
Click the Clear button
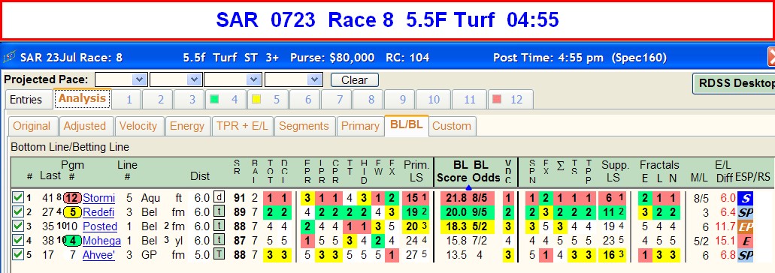pos(354,79)
